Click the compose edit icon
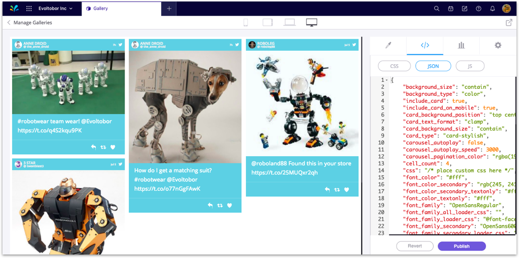Image resolution: width=519 pixels, height=258 pixels. (x=464, y=9)
